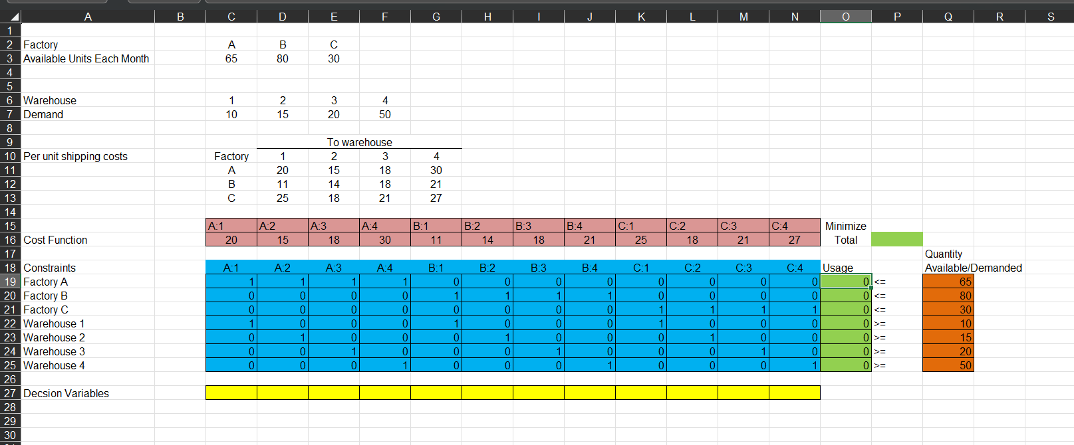Click Factory C available units value 30 in row 3
Viewport: 1074px width, 445px height.
click(x=334, y=58)
